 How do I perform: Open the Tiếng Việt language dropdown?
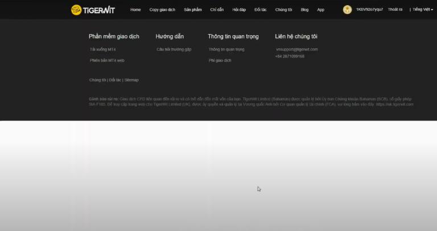420,10
